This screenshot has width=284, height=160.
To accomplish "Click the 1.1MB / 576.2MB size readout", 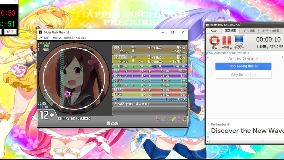I will coord(270,47).
